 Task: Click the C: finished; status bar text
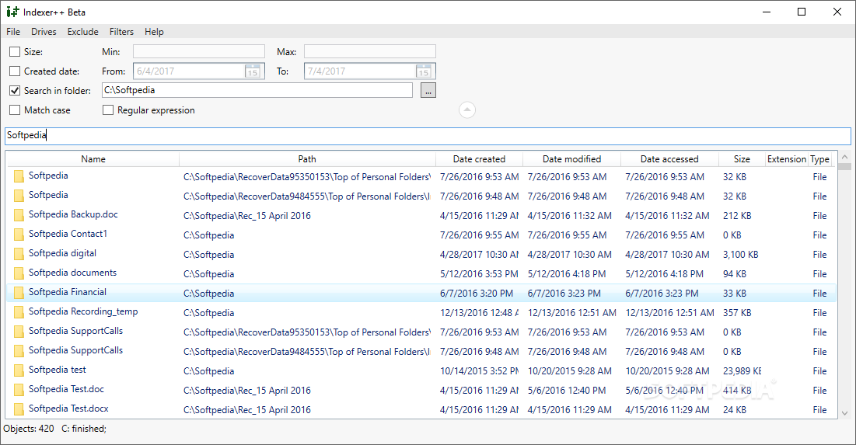click(83, 429)
